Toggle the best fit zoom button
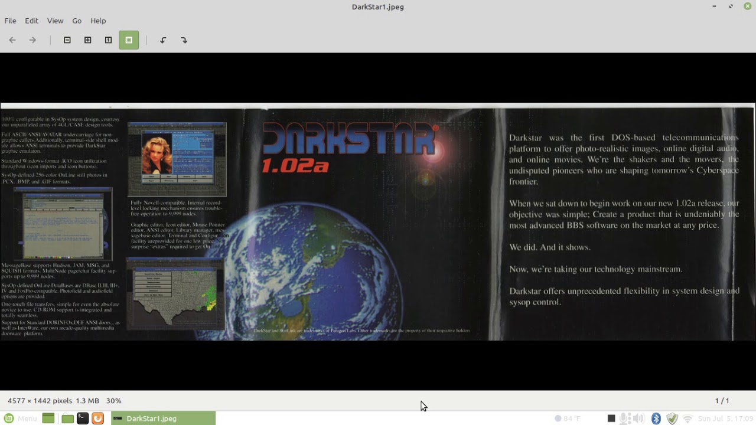 (x=129, y=40)
